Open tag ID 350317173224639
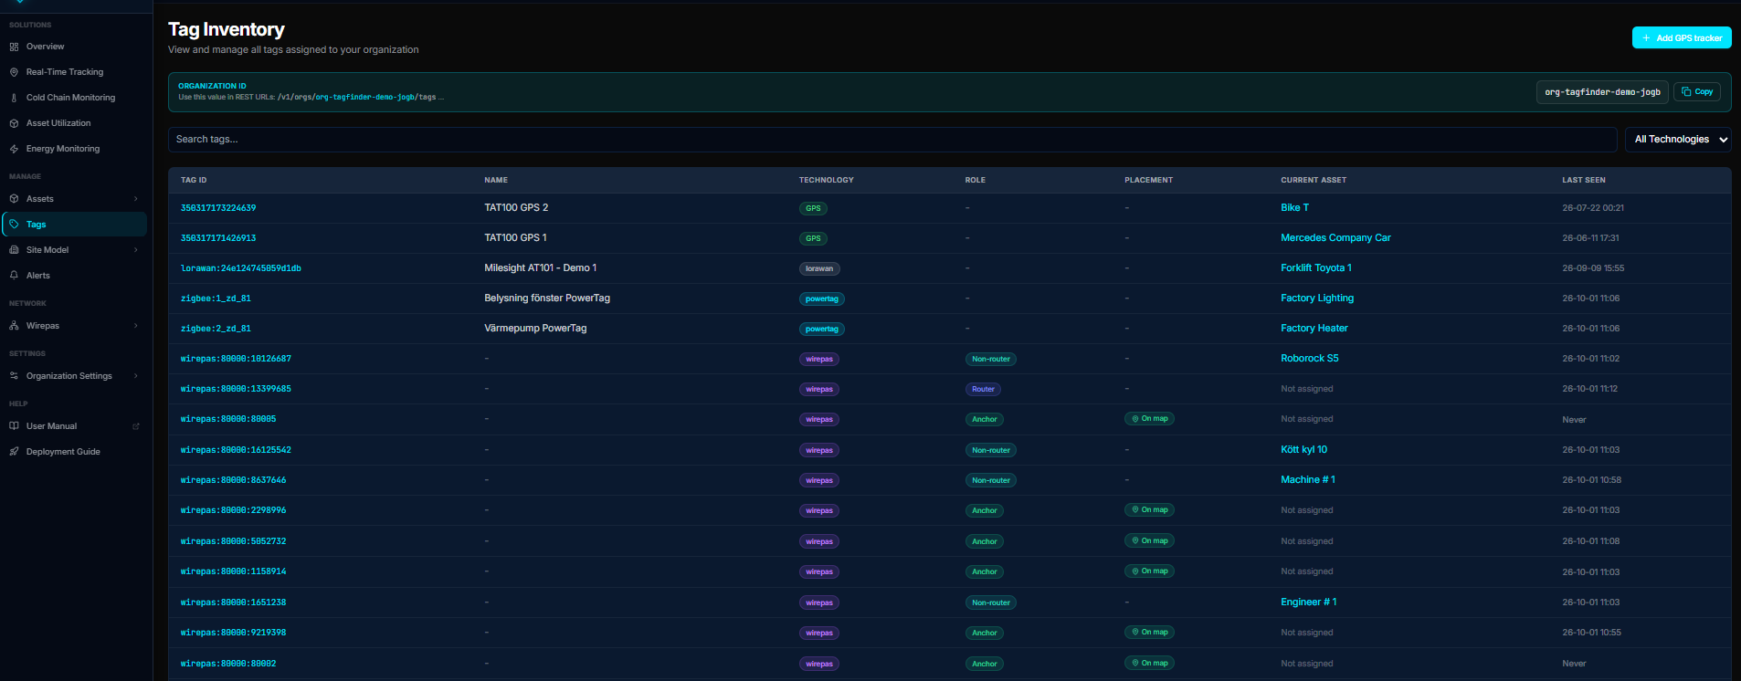This screenshot has width=1741, height=681. click(x=218, y=208)
